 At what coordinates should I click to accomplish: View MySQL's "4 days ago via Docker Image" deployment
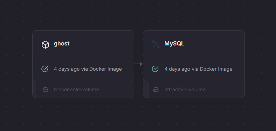click(x=198, y=69)
